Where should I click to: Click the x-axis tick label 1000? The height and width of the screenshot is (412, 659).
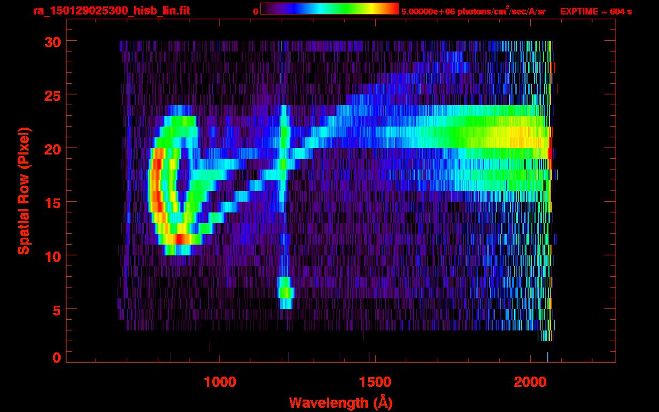pyautogui.click(x=221, y=382)
